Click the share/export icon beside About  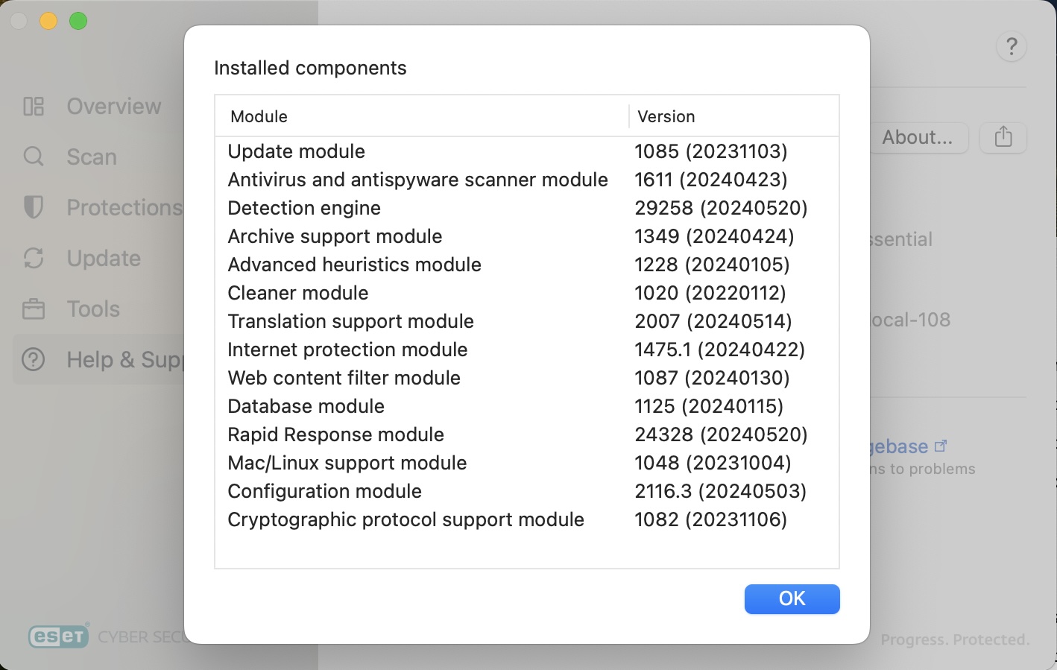click(x=1003, y=137)
